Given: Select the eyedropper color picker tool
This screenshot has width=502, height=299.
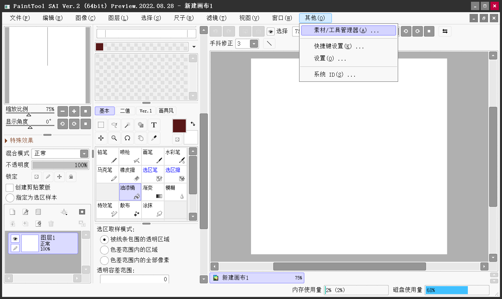Looking at the screenshot, I should click(154, 138).
